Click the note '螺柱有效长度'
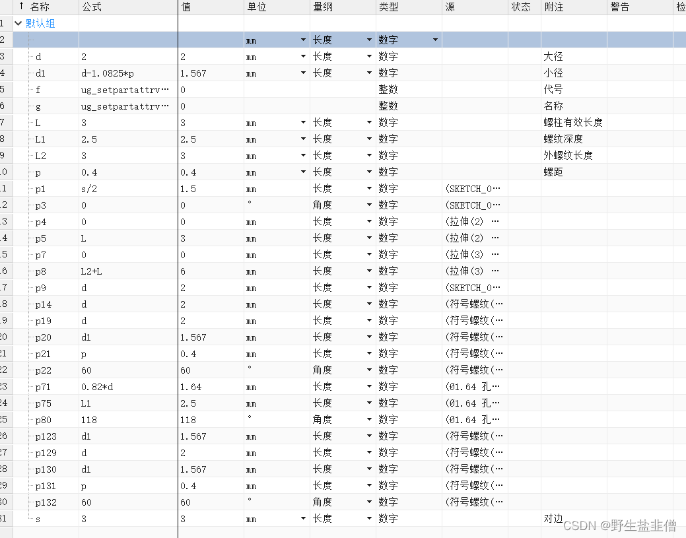Image resolution: width=686 pixels, height=538 pixels. (573, 123)
